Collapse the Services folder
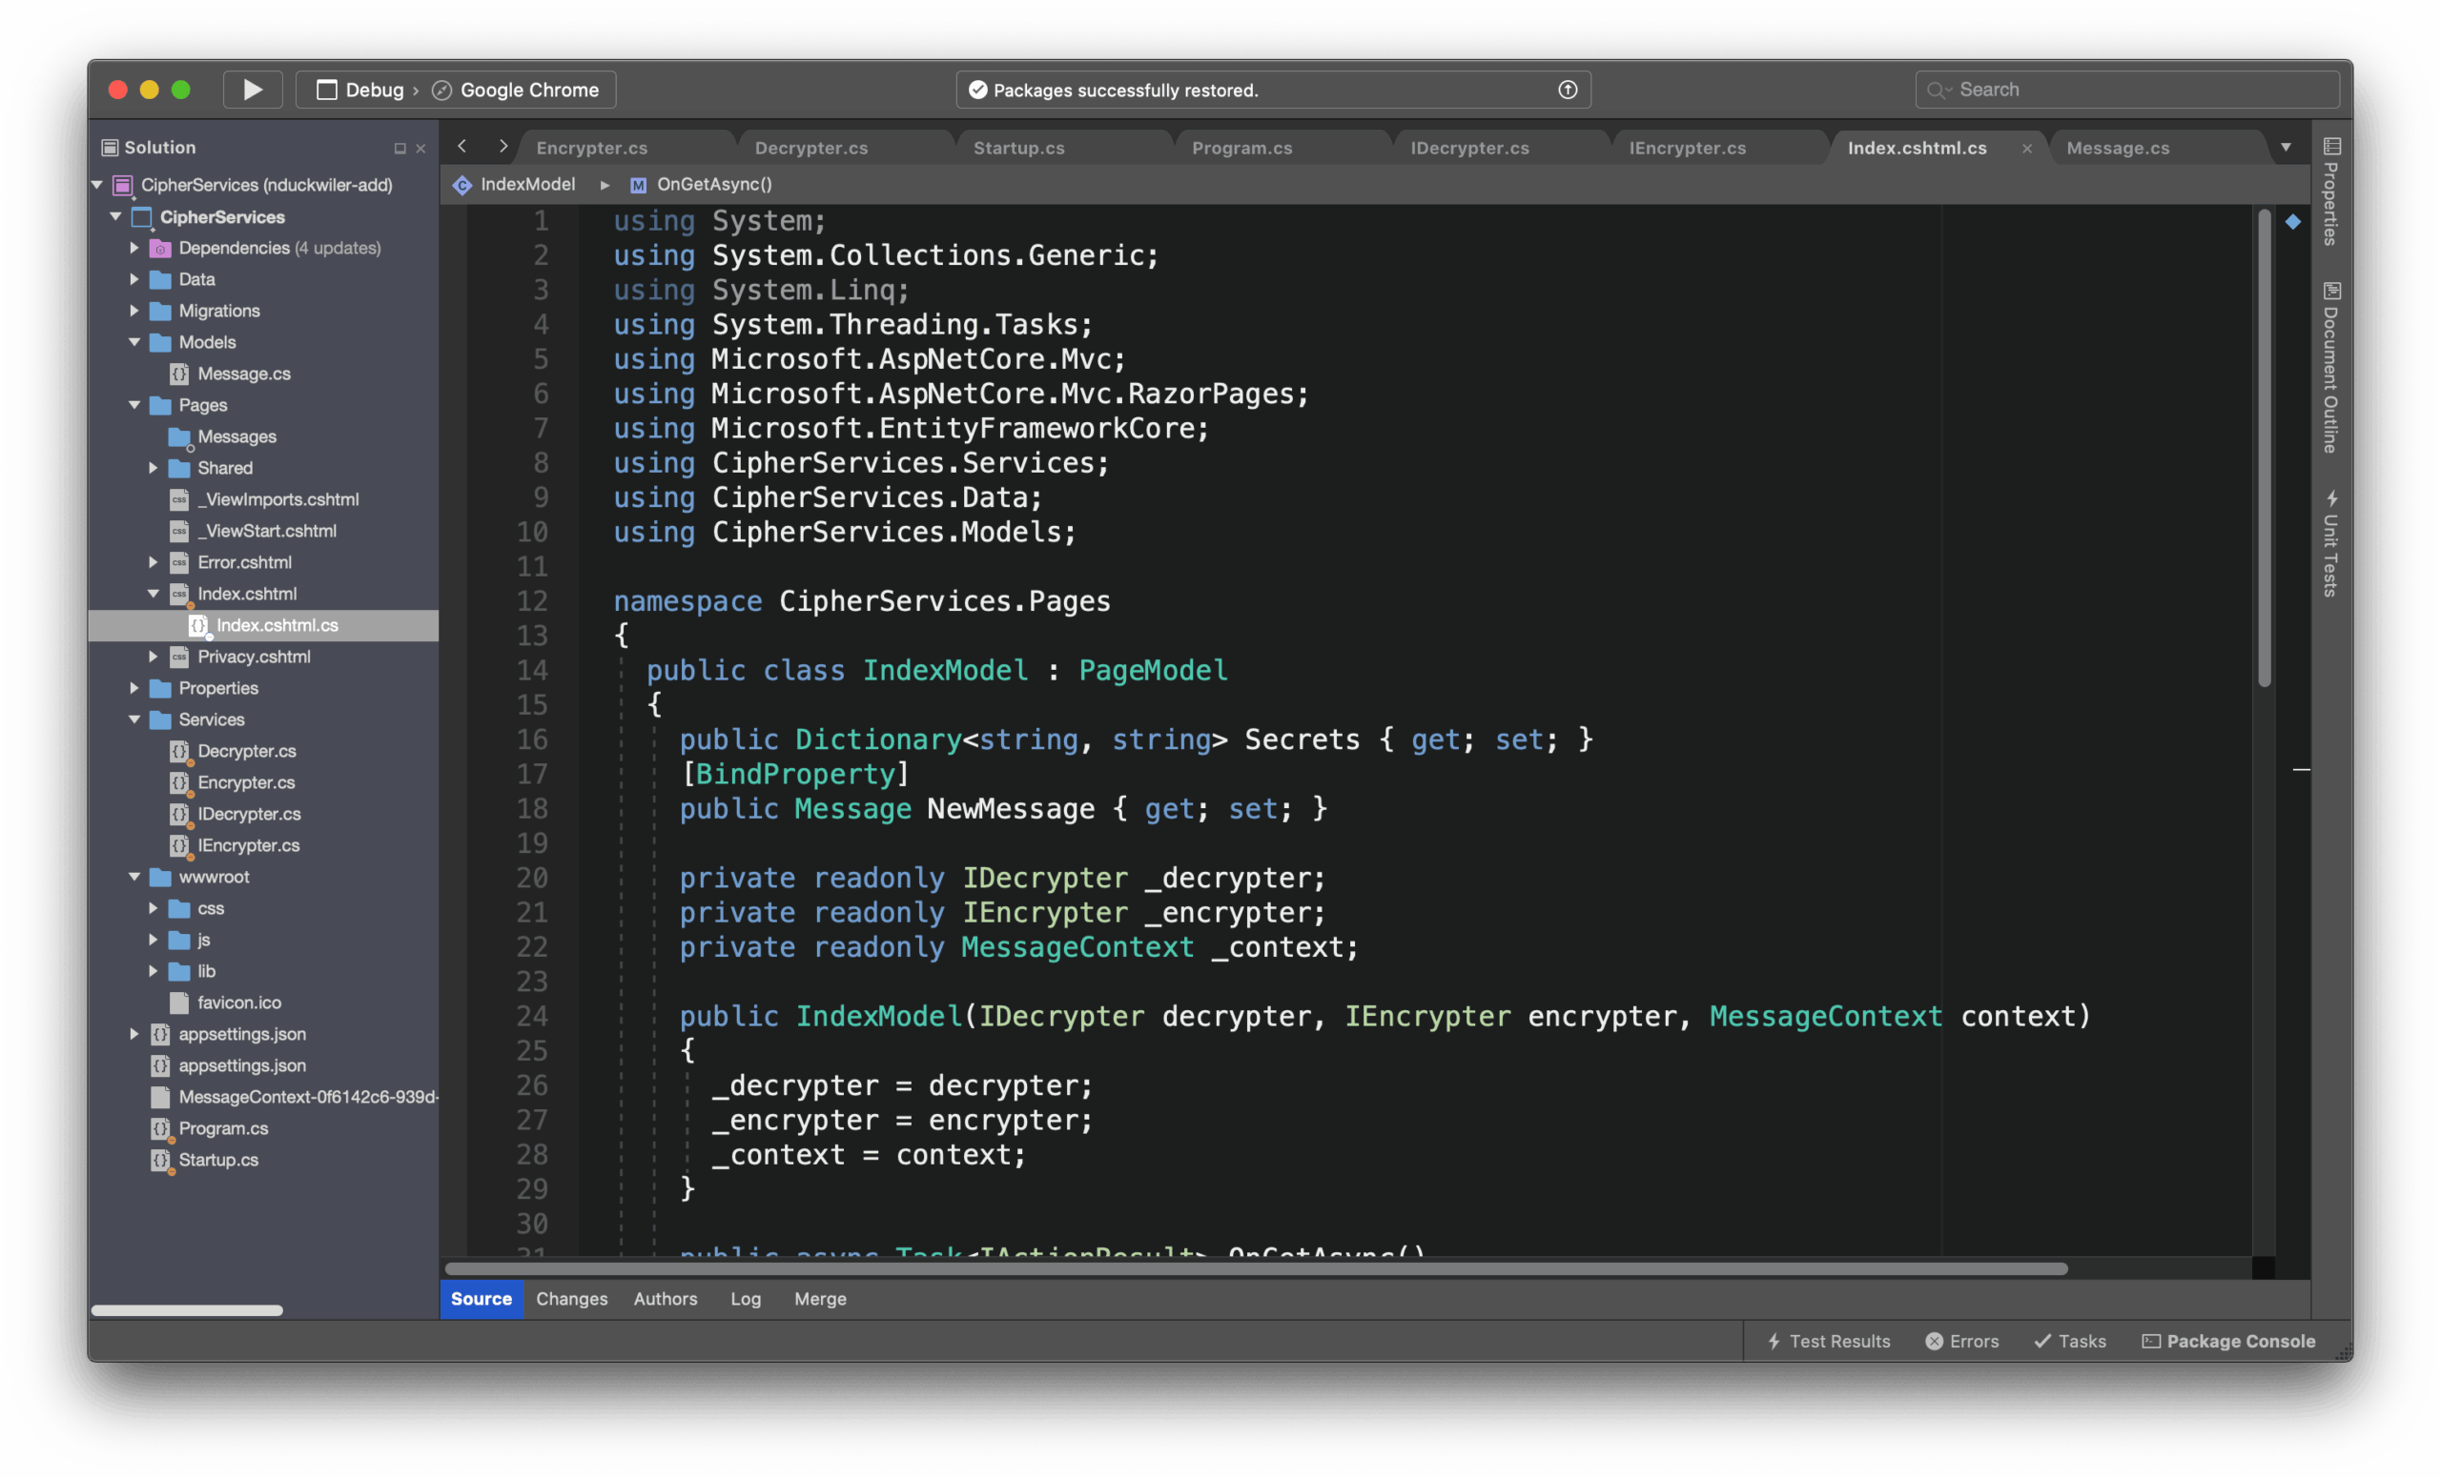This screenshot has width=2441, height=1478. [x=134, y=719]
